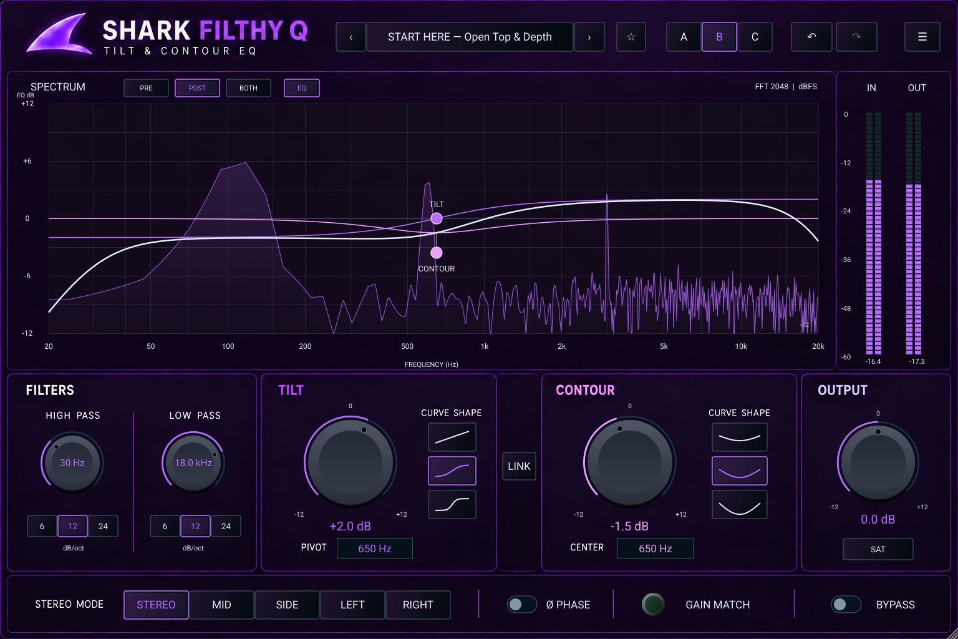This screenshot has height=639, width=958.
Task: Click the OUT level meter bars
Action: pos(914,233)
